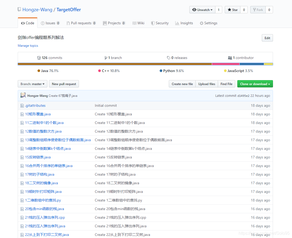292x238 pixels.
Task: Open file 21栈的压入弹出序列.java
Action: pyautogui.click(x=45, y=226)
